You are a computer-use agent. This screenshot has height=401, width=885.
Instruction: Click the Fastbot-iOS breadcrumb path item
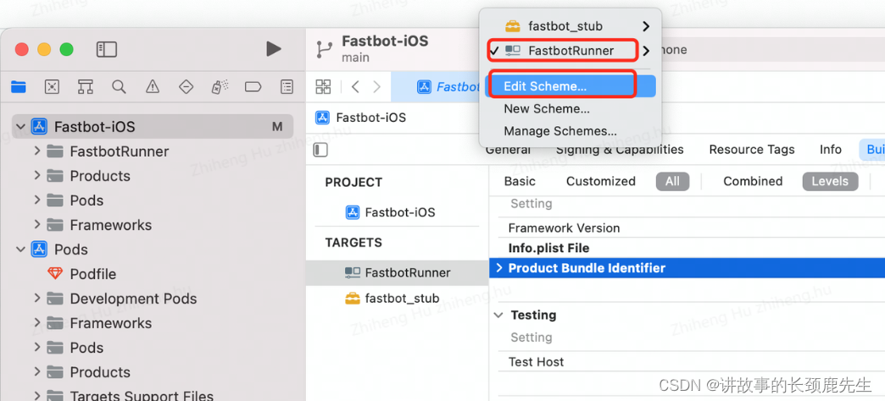click(x=370, y=118)
